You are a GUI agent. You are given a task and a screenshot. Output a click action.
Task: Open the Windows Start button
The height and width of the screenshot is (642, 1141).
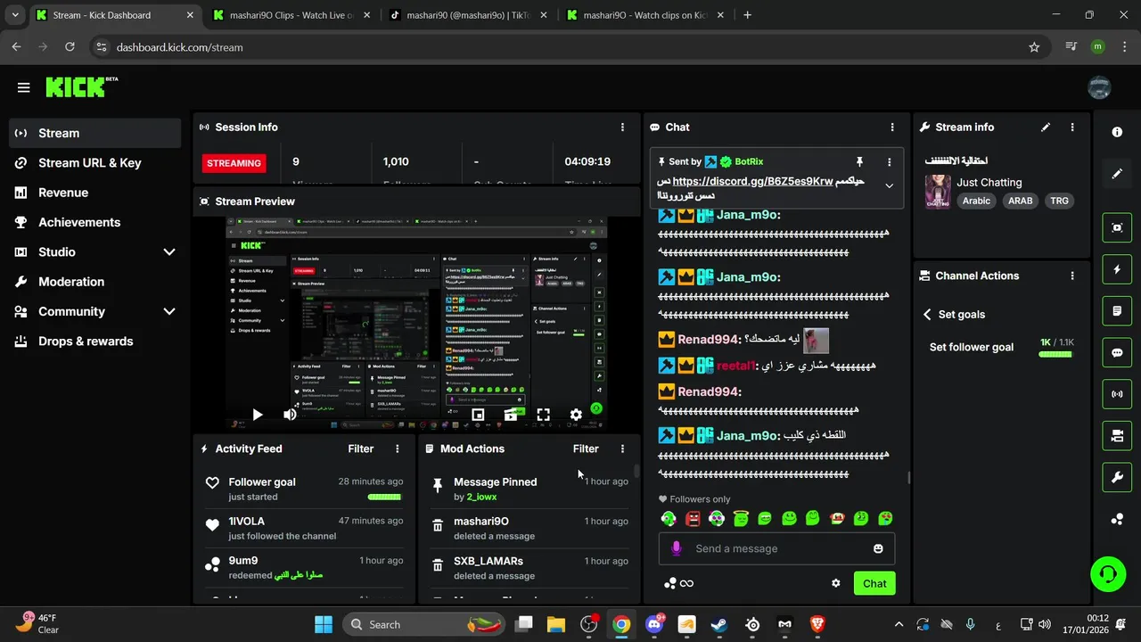click(324, 624)
